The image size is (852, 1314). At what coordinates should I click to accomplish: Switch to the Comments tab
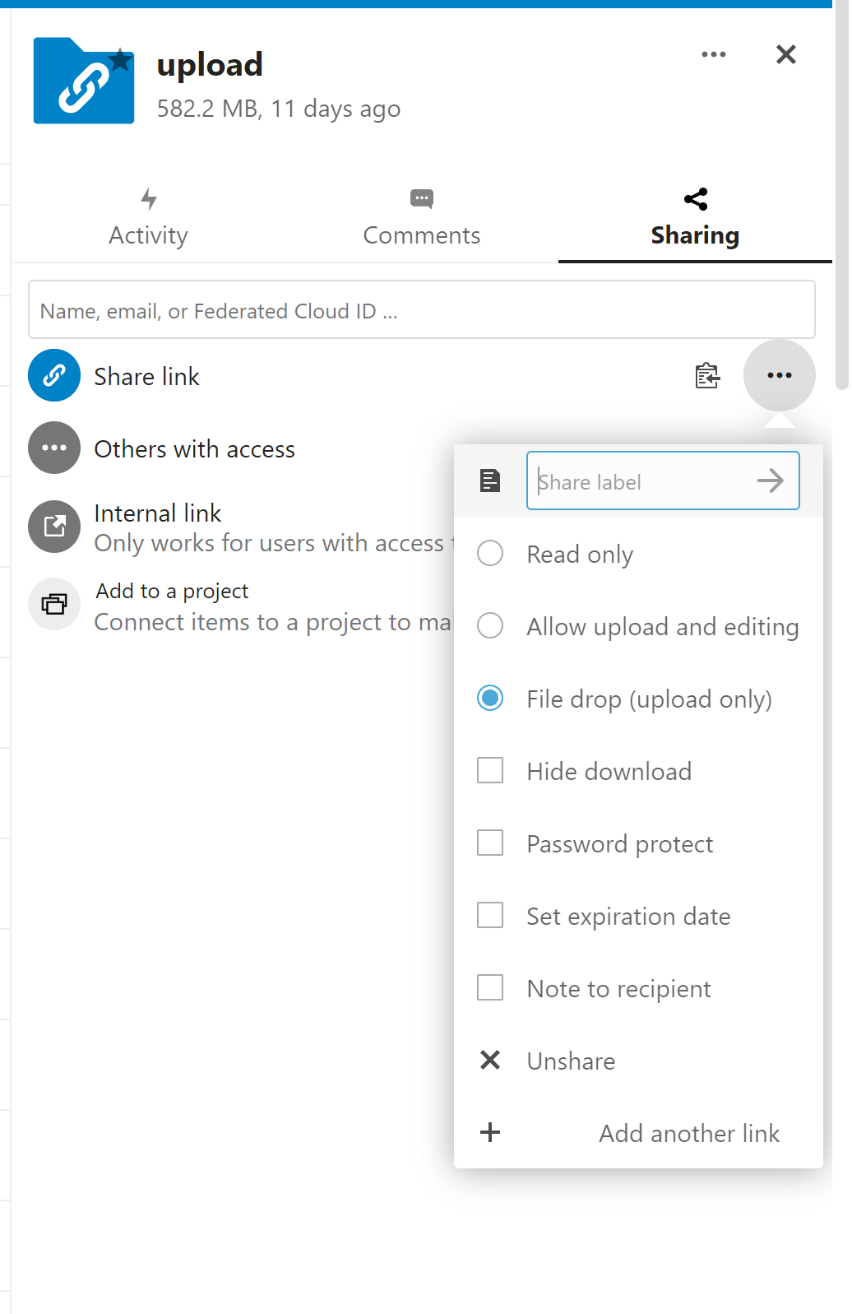422,217
